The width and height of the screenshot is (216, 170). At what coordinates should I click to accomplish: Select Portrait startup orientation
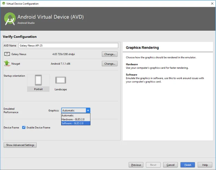pos(38,83)
